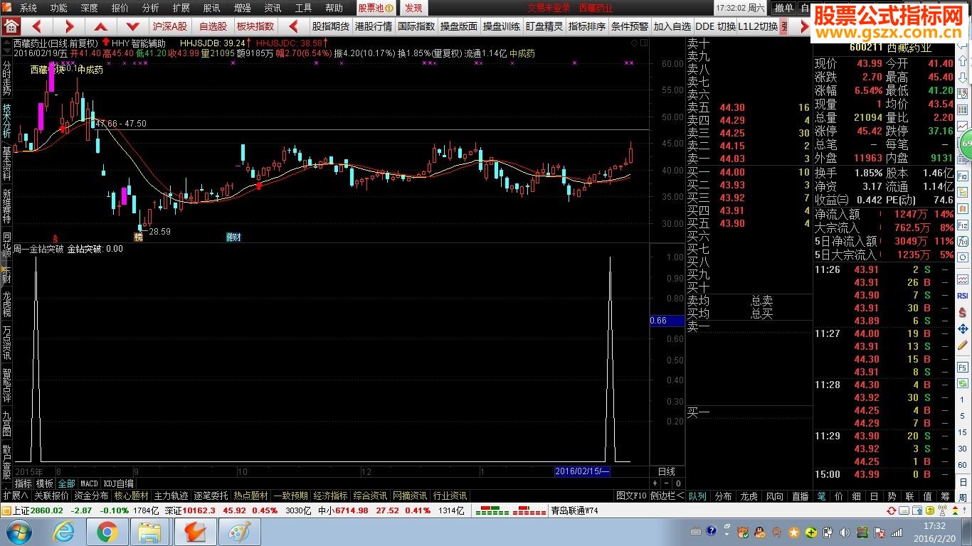The image size is (972, 546).
Task: Switch to the 发现 tab
Action: point(413,8)
